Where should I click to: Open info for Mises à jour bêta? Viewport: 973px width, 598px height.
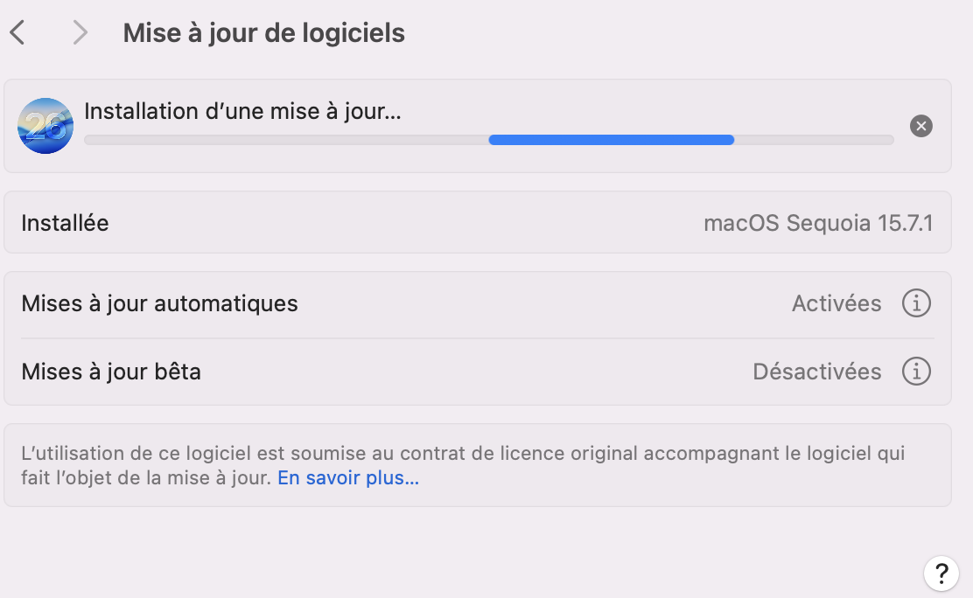[x=916, y=372]
